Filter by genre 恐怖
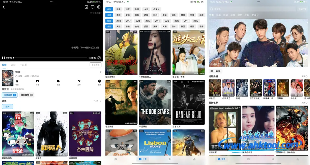The width and height of the screenshot is (310, 165). (x=137, y=15)
